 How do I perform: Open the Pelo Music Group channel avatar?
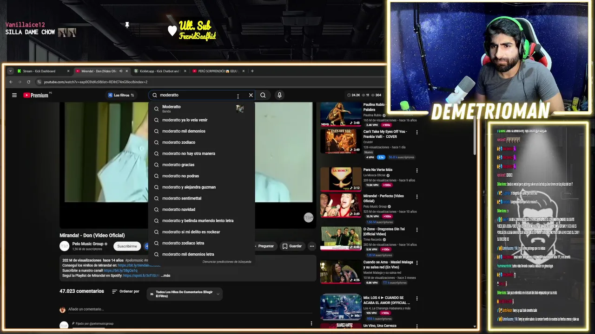64,246
